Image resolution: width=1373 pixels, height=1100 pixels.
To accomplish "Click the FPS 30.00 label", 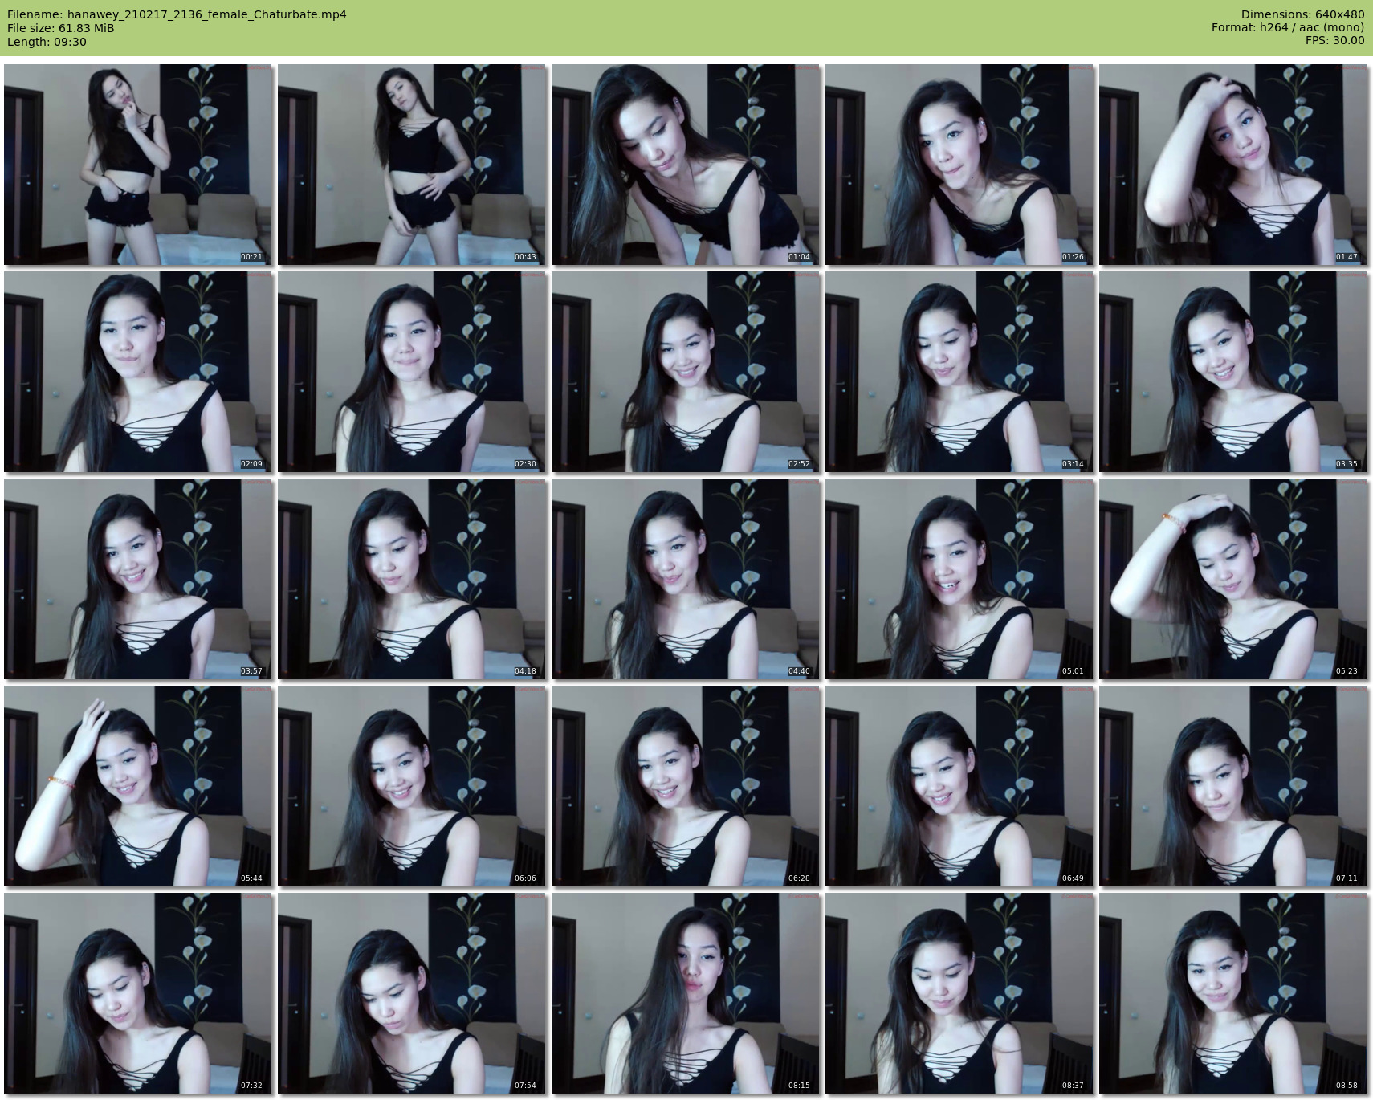I will coord(1334,40).
